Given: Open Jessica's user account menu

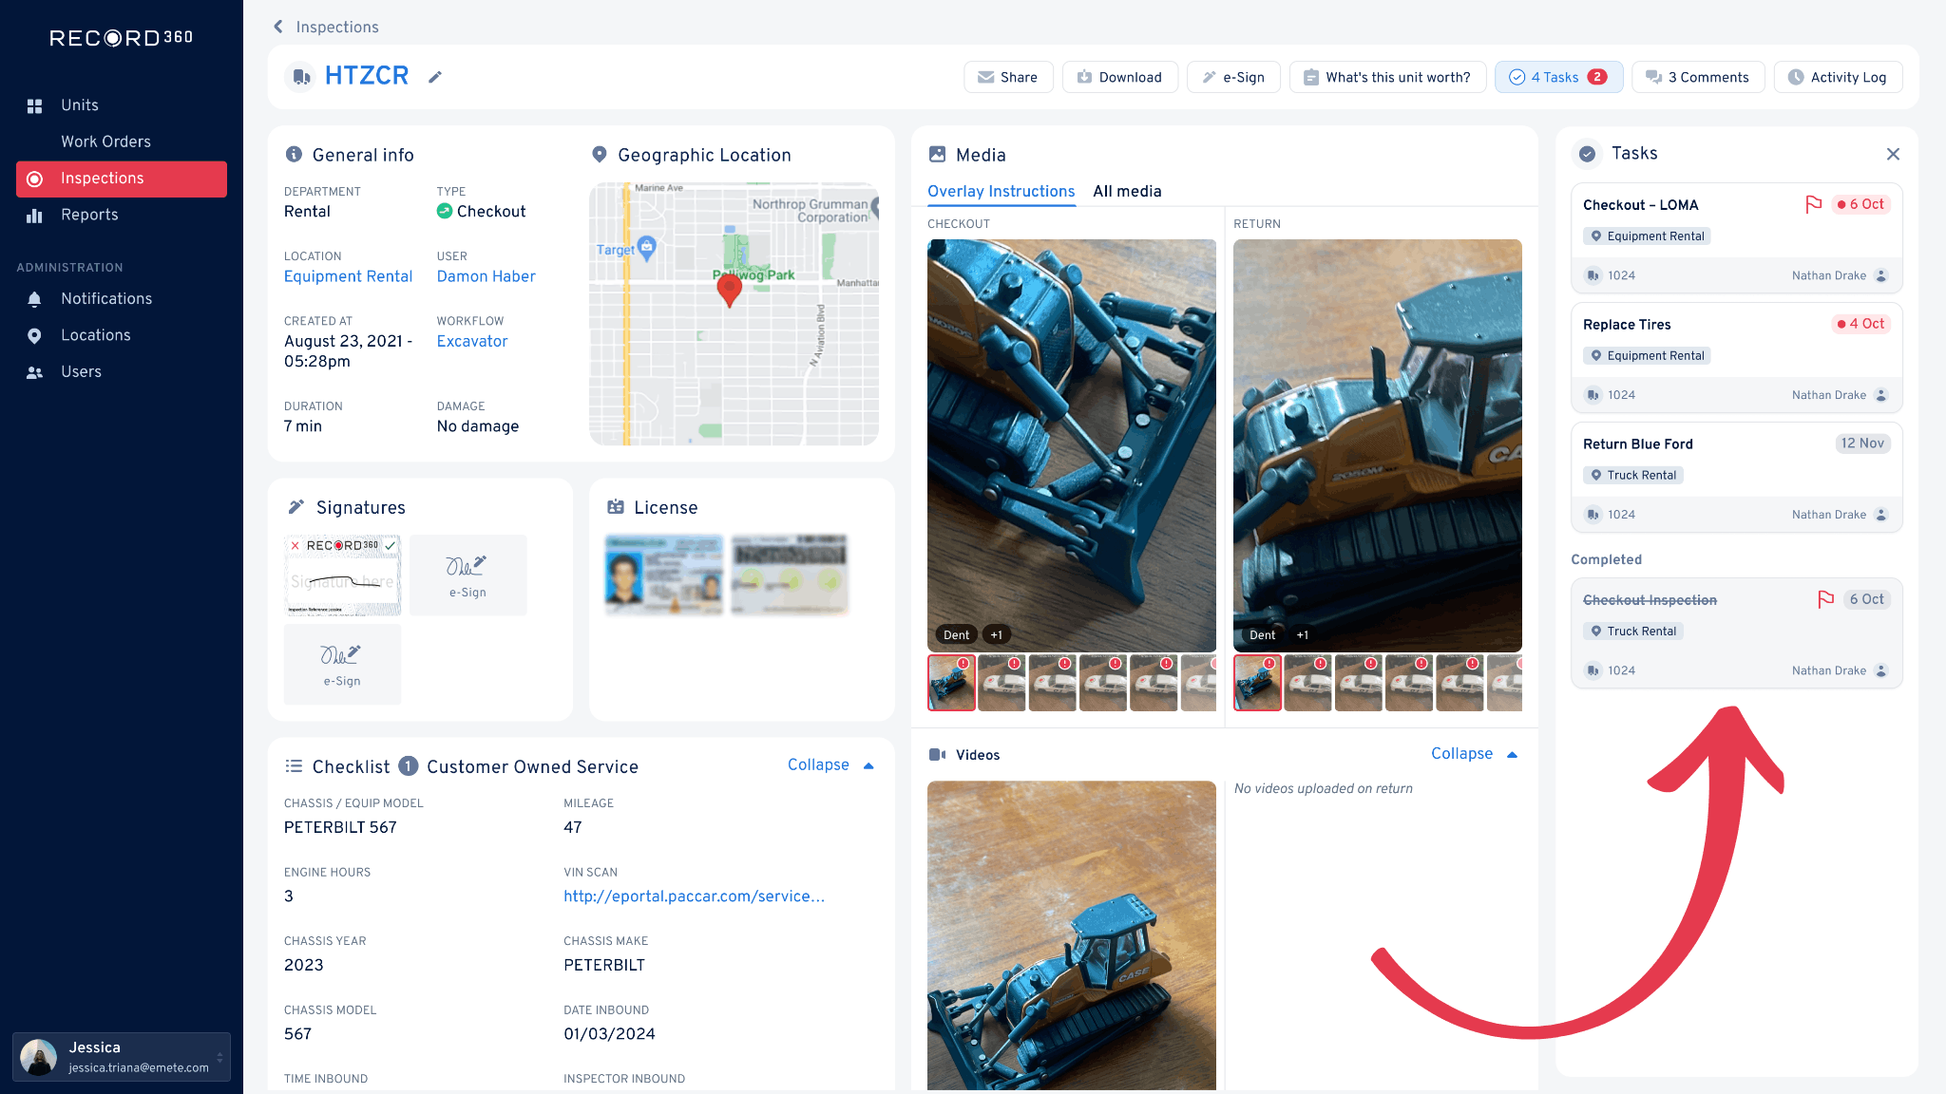Looking at the screenshot, I should (x=122, y=1057).
